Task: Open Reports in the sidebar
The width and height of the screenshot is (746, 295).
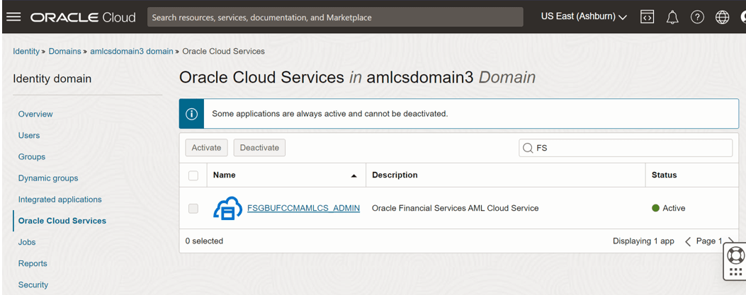Action: (x=33, y=264)
